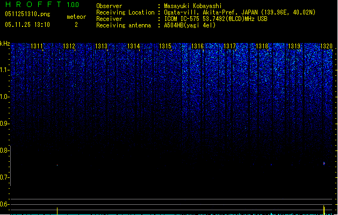Click the tall yellow intensity spike near 1320
Image resolution: width=338 pixels, height=215 pixels.
click(x=324, y=210)
